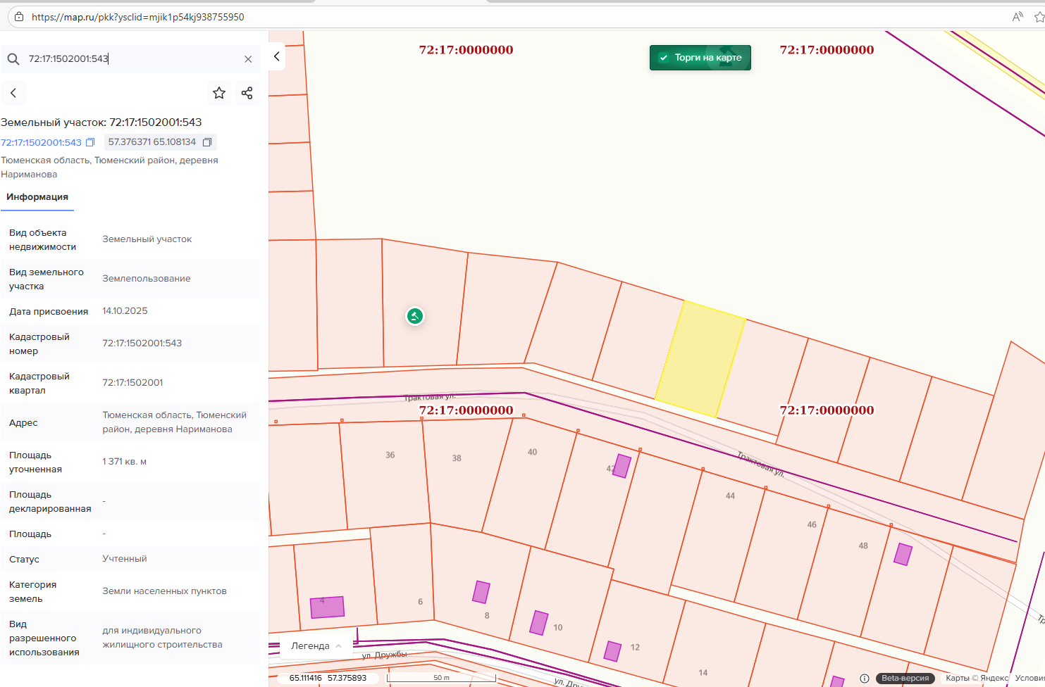Copy coordinates 57.376371 65.108134 icon
This screenshot has height=687, width=1045.
[207, 142]
